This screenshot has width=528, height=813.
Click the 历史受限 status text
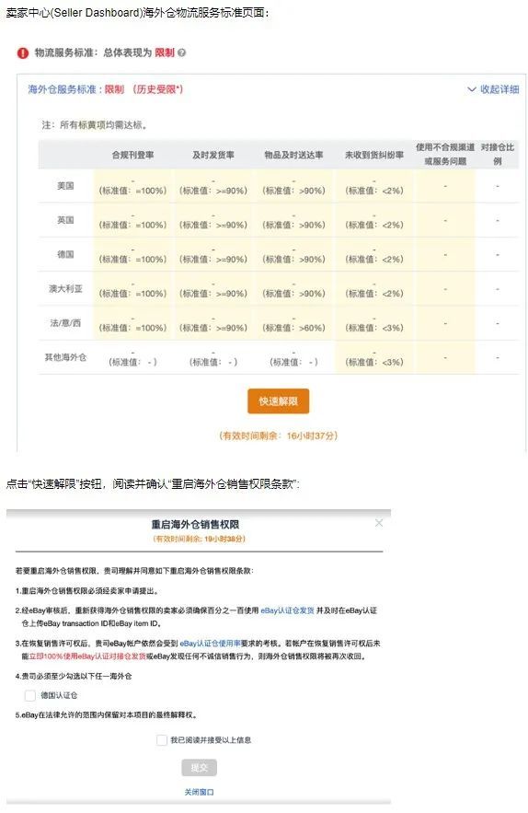(157, 89)
